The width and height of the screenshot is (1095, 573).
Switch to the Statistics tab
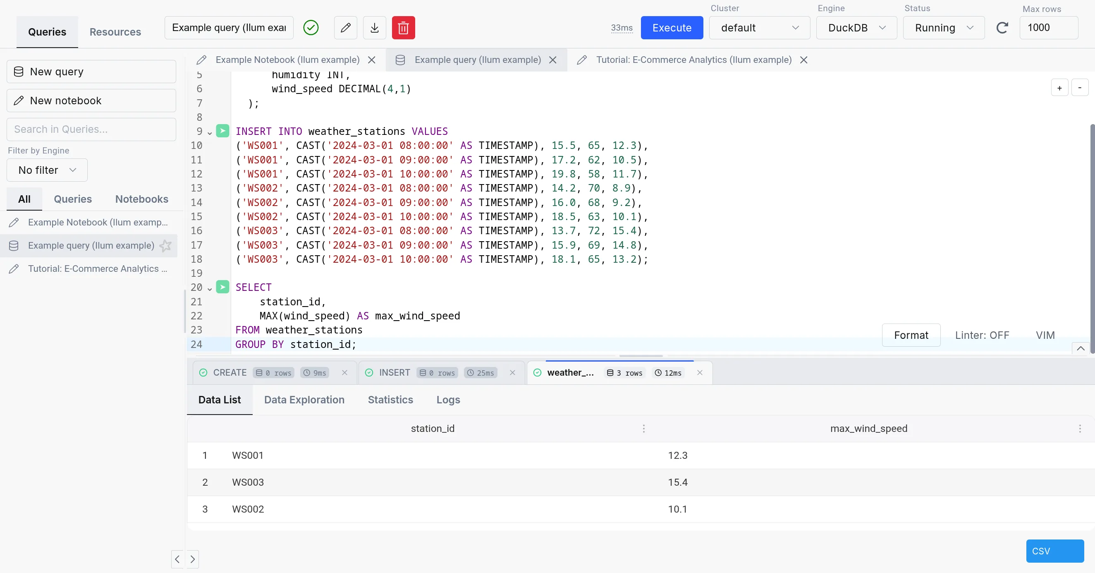click(x=390, y=400)
